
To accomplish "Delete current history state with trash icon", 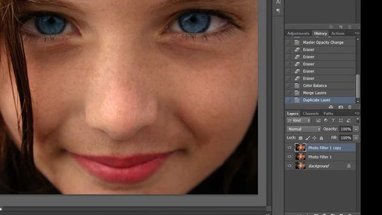I will coord(349,107).
